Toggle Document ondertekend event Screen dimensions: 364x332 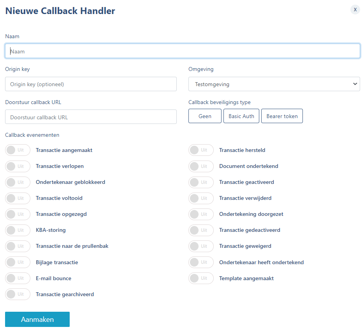(201, 166)
